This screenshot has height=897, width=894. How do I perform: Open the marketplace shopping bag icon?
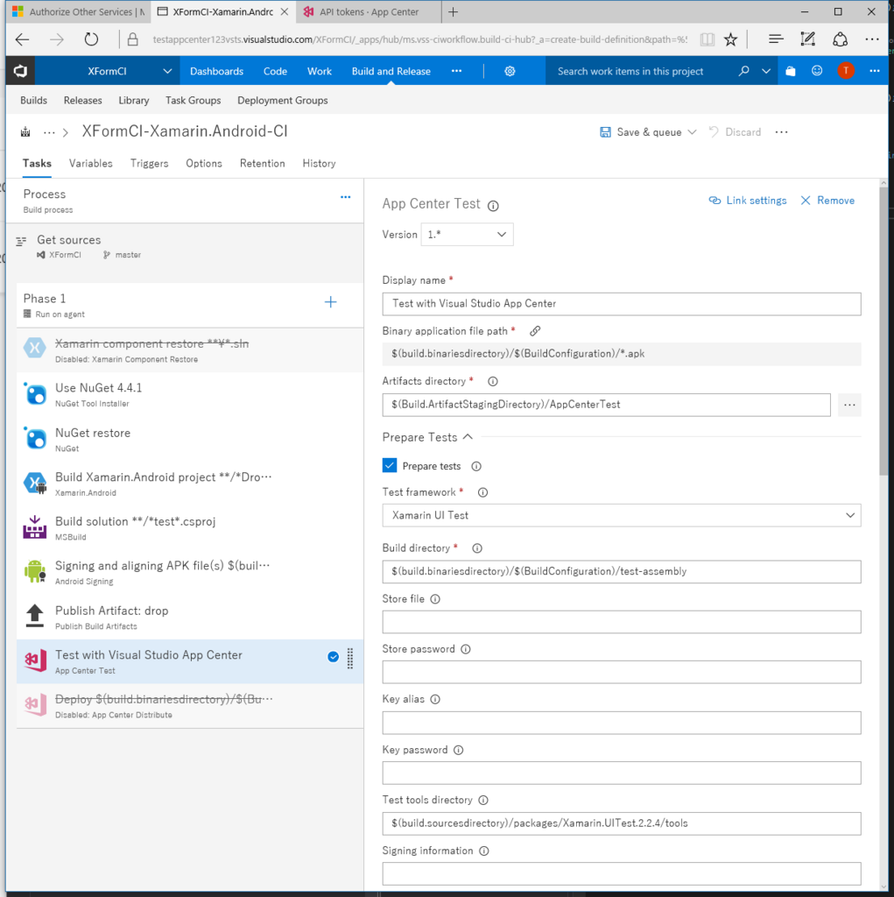click(x=791, y=71)
